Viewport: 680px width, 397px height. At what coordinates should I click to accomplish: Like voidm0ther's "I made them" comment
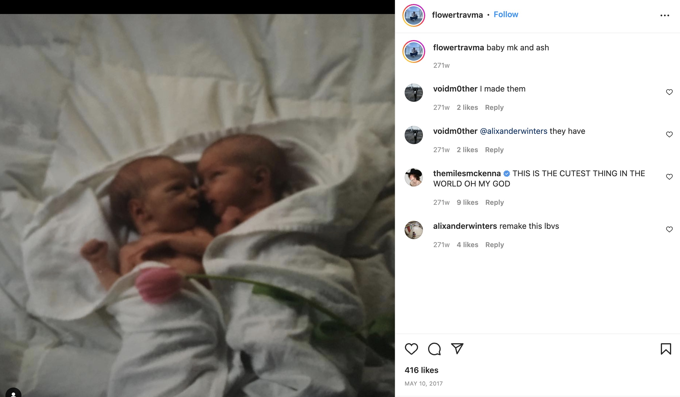669,92
